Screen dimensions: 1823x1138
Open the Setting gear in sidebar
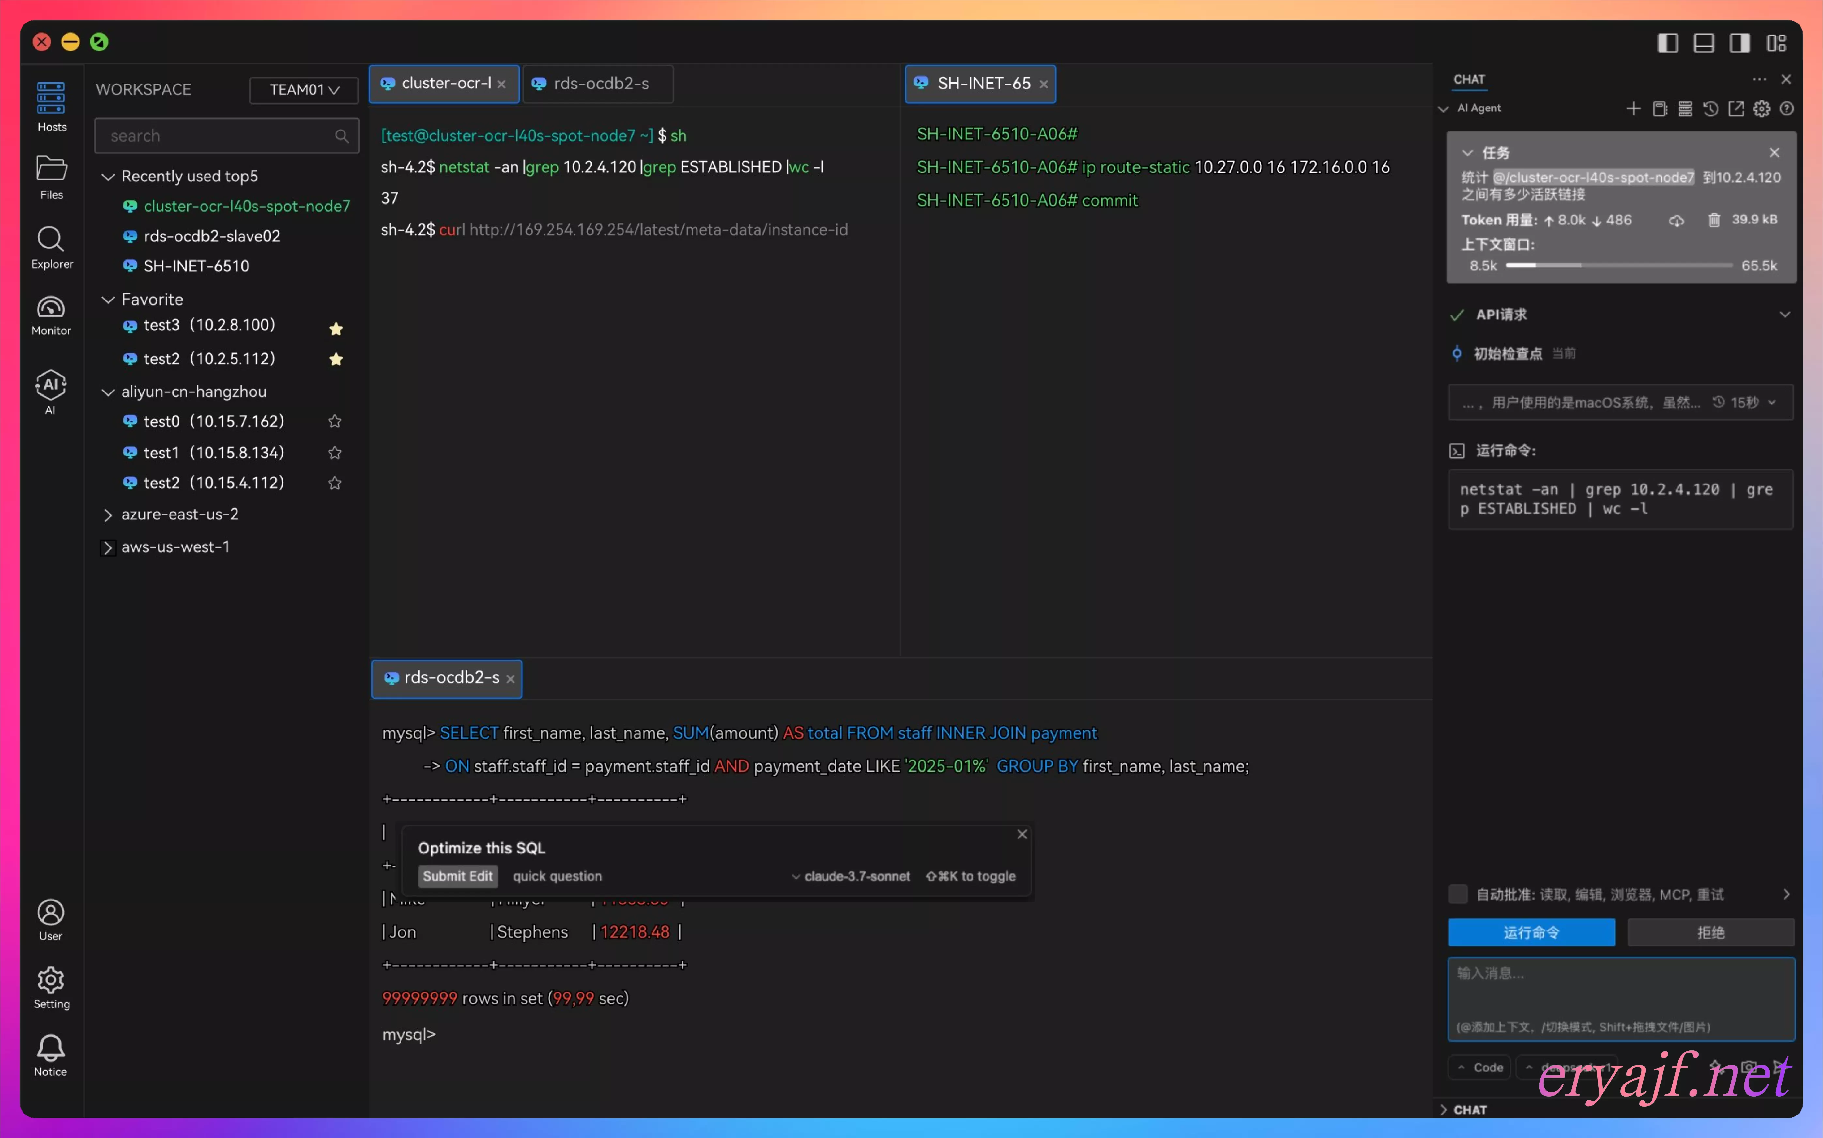coord(51,988)
